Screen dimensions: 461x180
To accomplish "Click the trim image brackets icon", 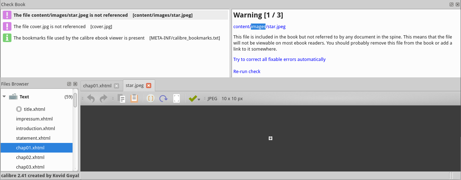I will [x=151, y=98].
